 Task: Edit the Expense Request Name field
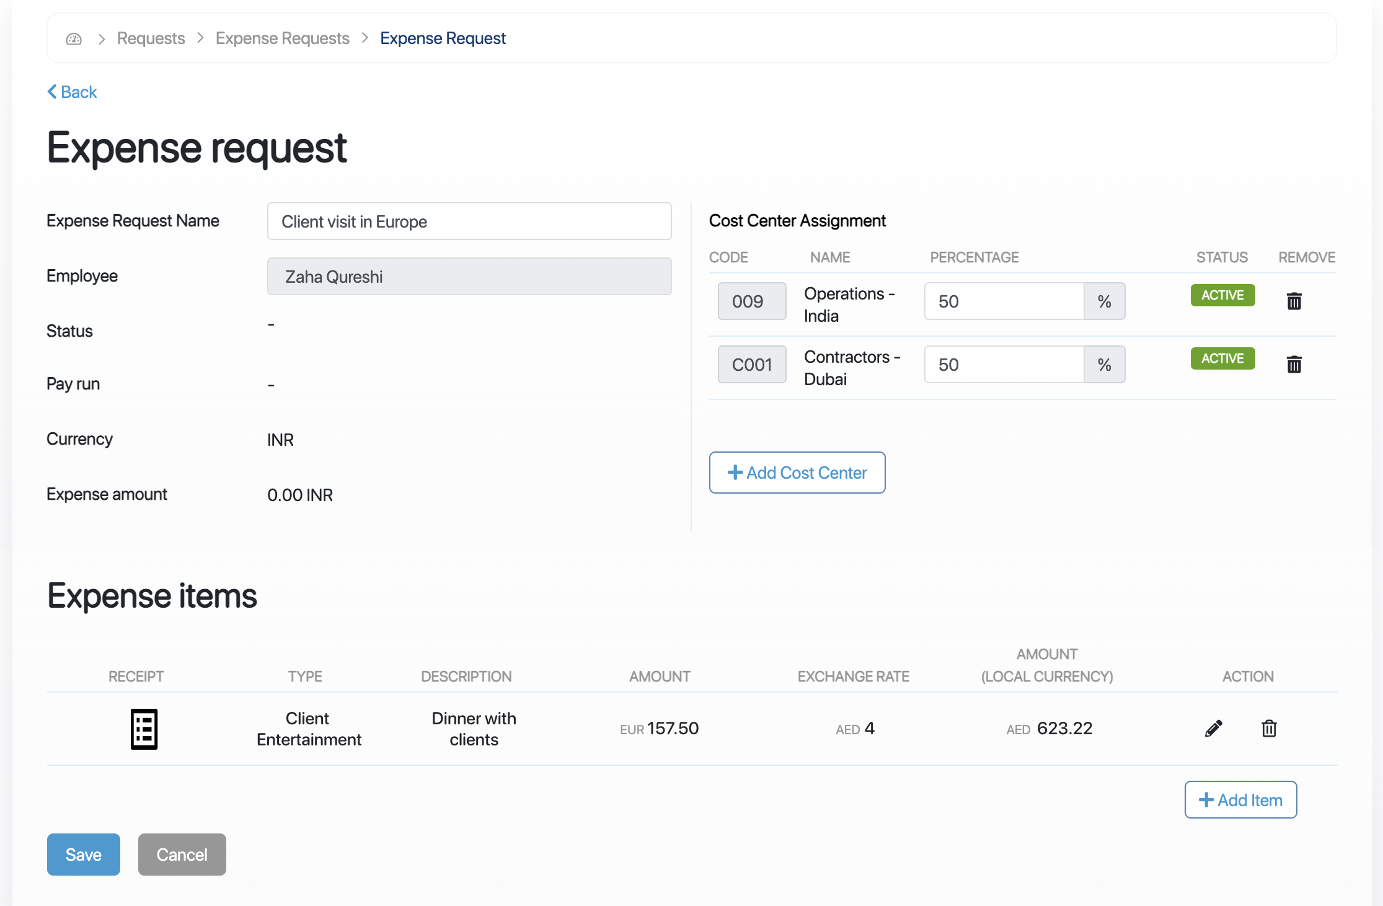(469, 221)
